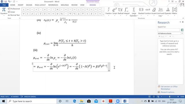Expand the Symbols gallery more arrow

point(103,14)
